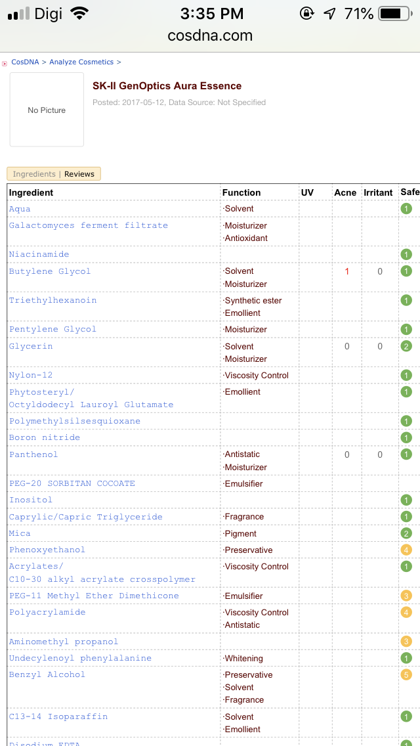
Task: Click the Phytosteryl row safety badge
Action: (406, 392)
